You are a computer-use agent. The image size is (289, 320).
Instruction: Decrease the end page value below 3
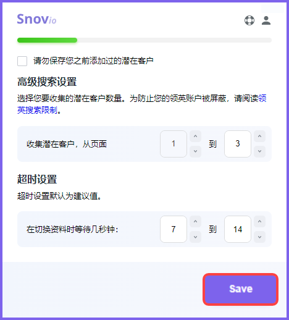(x=259, y=151)
